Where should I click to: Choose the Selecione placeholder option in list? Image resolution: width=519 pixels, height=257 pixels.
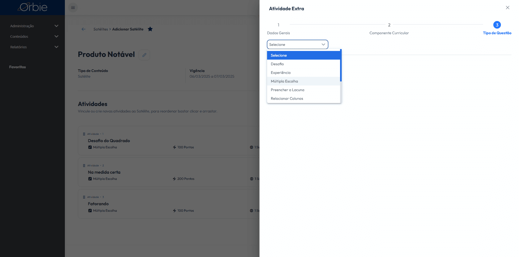(303, 55)
